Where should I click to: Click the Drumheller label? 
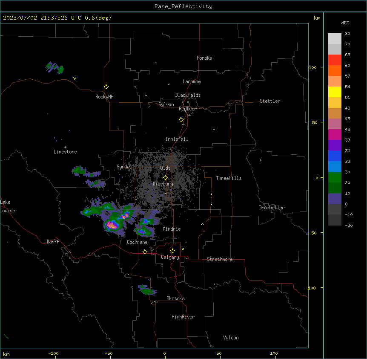pyautogui.click(x=272, y=208)
